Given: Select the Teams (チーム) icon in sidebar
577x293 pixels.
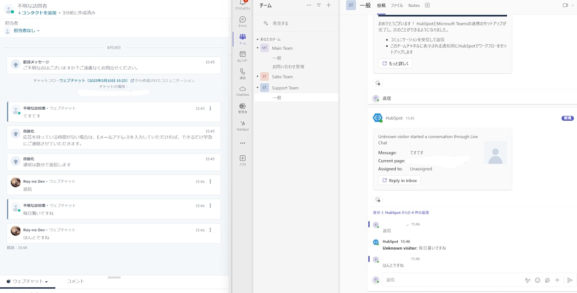Looking at the screenshot, I should click(242, 38).
